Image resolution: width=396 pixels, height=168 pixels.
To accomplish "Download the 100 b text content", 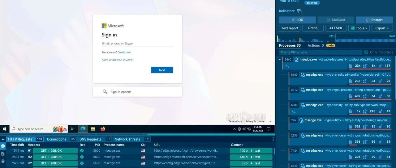I will tap(251, 151).
